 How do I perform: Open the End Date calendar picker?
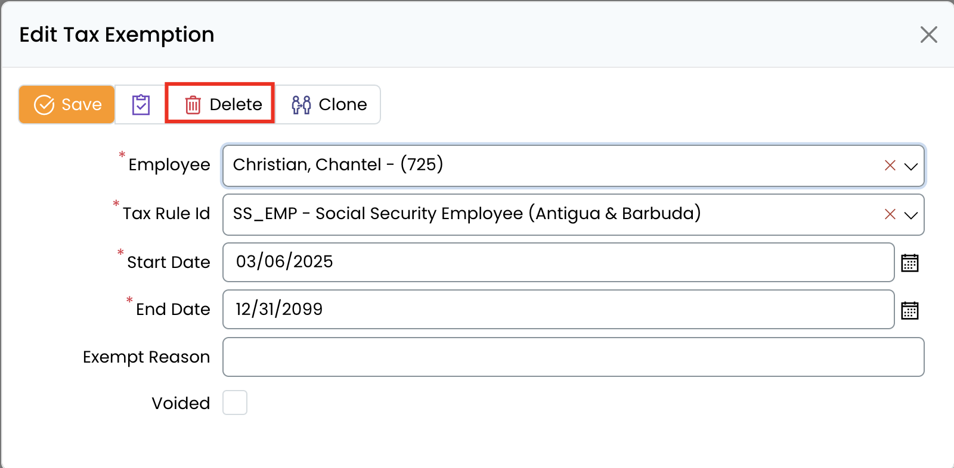[x=909, y=310]
